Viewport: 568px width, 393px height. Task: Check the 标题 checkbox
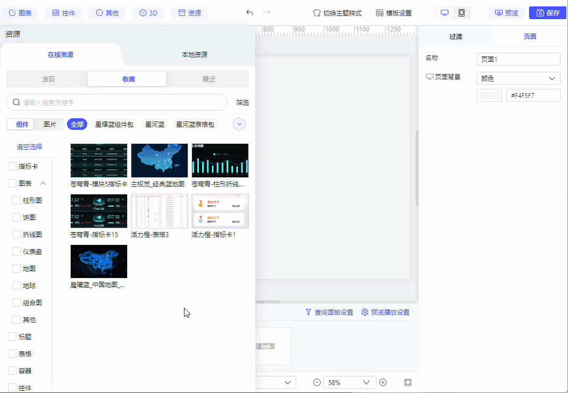(12, 337)
